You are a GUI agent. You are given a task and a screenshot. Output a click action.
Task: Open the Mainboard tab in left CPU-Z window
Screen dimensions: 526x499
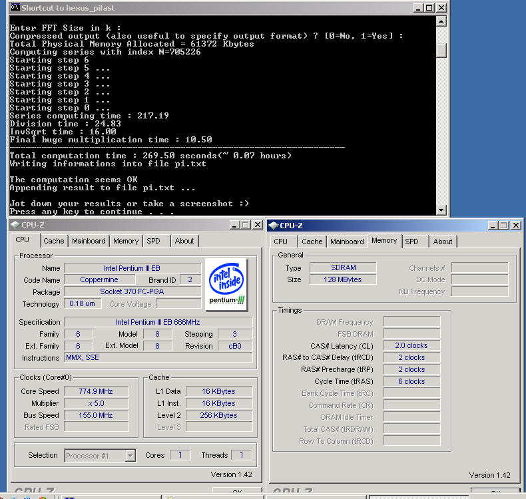point(89,241)
